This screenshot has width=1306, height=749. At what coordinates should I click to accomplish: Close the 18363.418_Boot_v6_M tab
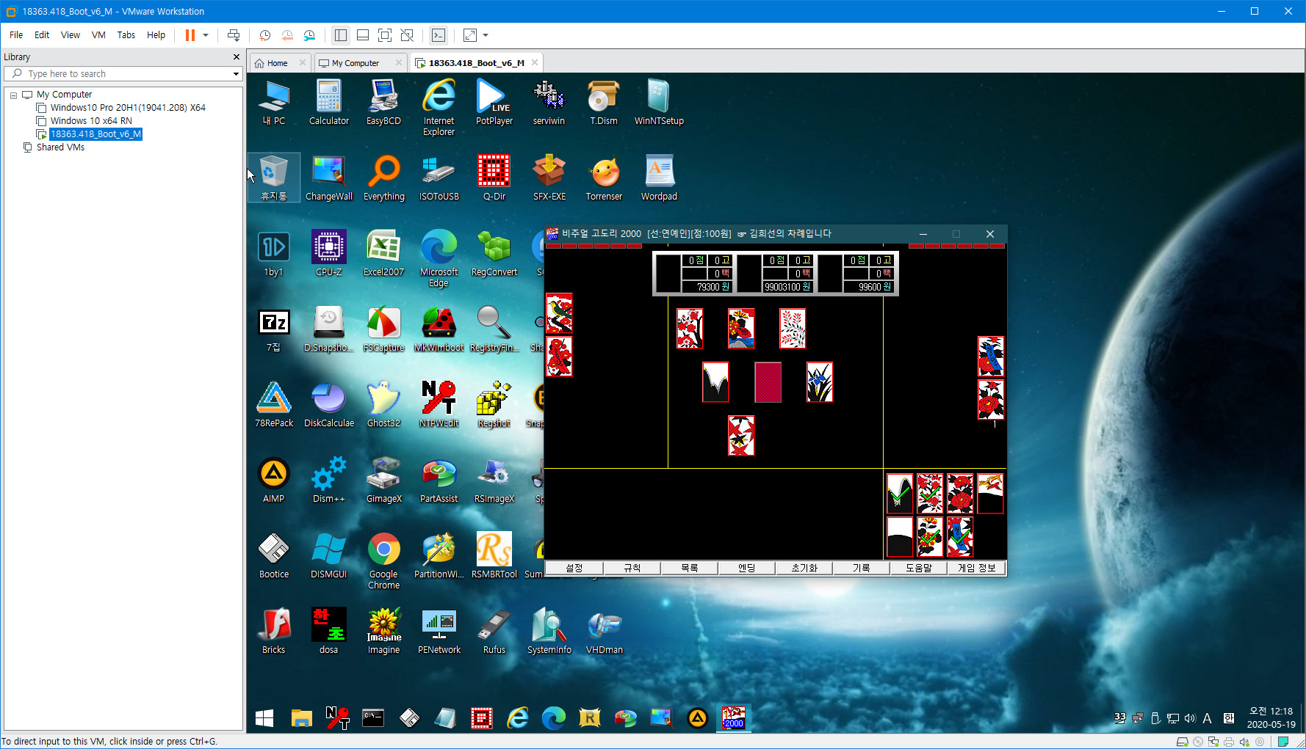click(x=535, y=62)
